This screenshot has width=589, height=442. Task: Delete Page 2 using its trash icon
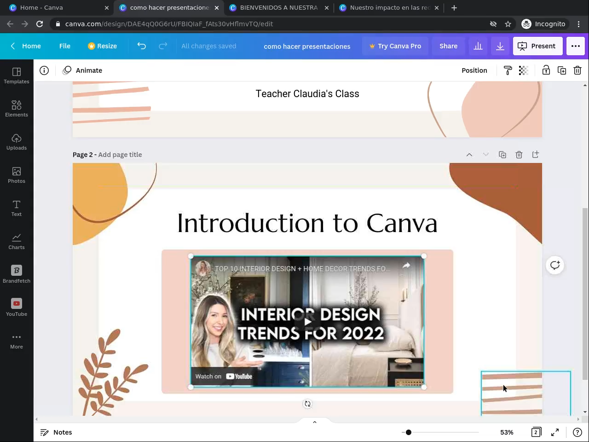tap(519, 155)
